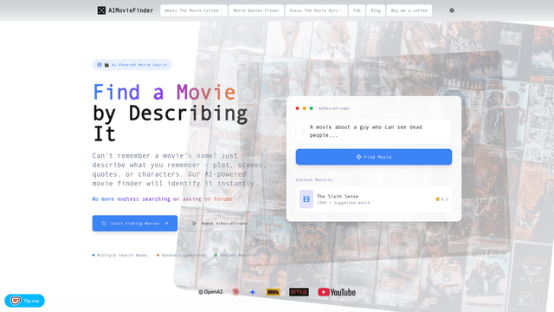Click the AI-Powered Movie Search badge
The image size is (554, 312).
pyautogui.click(x=132, y=65)
